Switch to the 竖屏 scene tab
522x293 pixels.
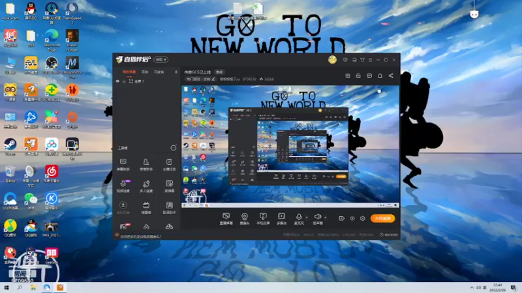pyautogui.click(x=145, y=72)
